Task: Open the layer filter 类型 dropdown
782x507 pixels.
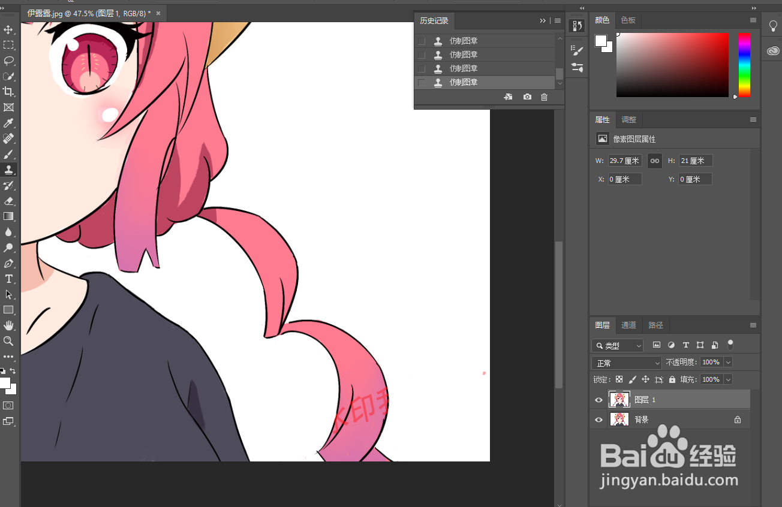Action: click(x=617, y=346)
